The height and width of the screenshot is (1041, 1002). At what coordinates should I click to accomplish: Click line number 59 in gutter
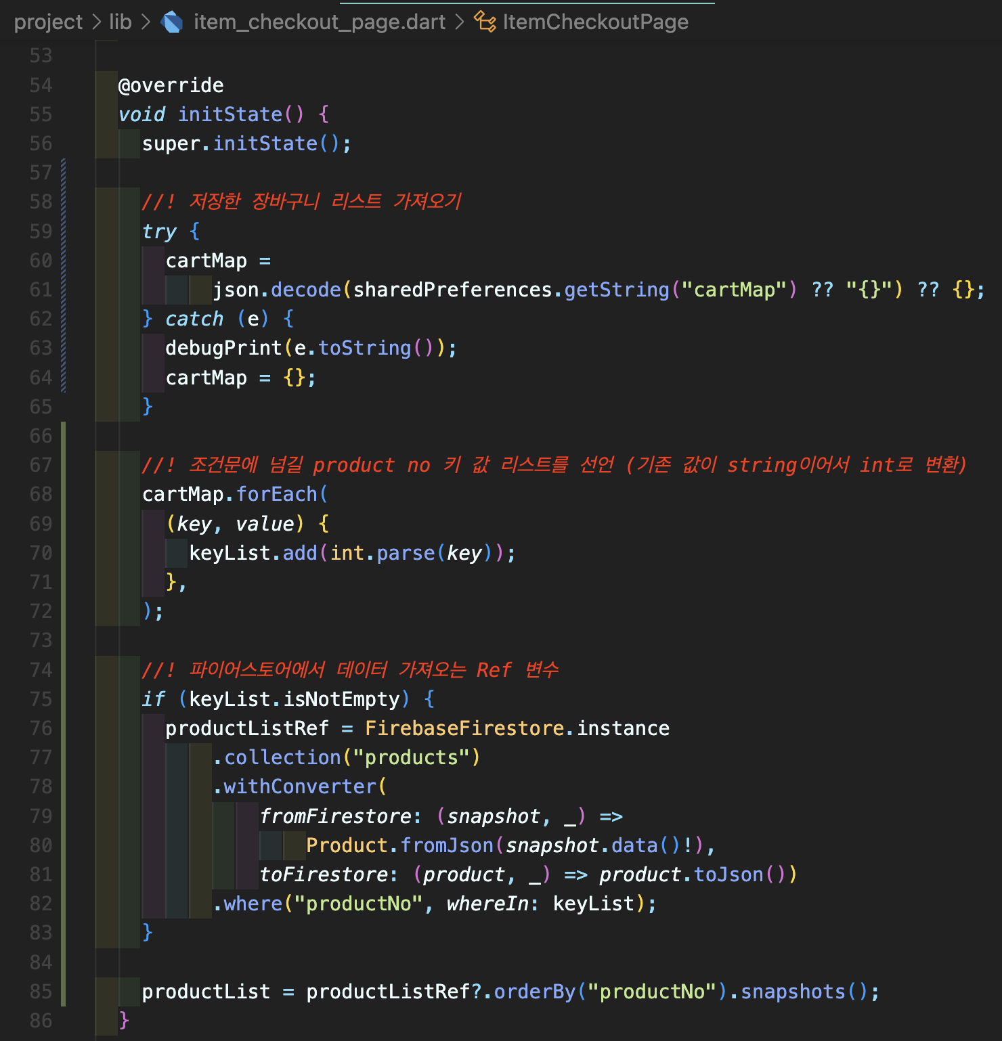click(41, 231)
